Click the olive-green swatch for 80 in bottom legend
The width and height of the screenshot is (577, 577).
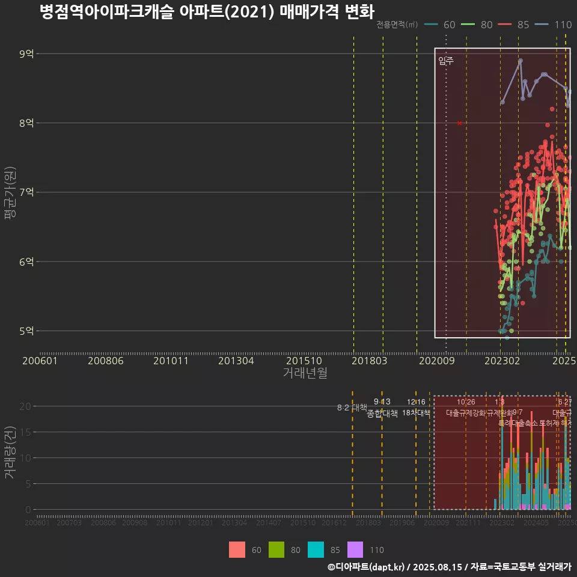pyautogui.click(x=276, y=550)
